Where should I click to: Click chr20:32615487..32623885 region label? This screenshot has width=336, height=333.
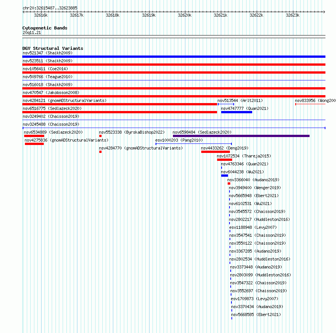pos(50,8)
